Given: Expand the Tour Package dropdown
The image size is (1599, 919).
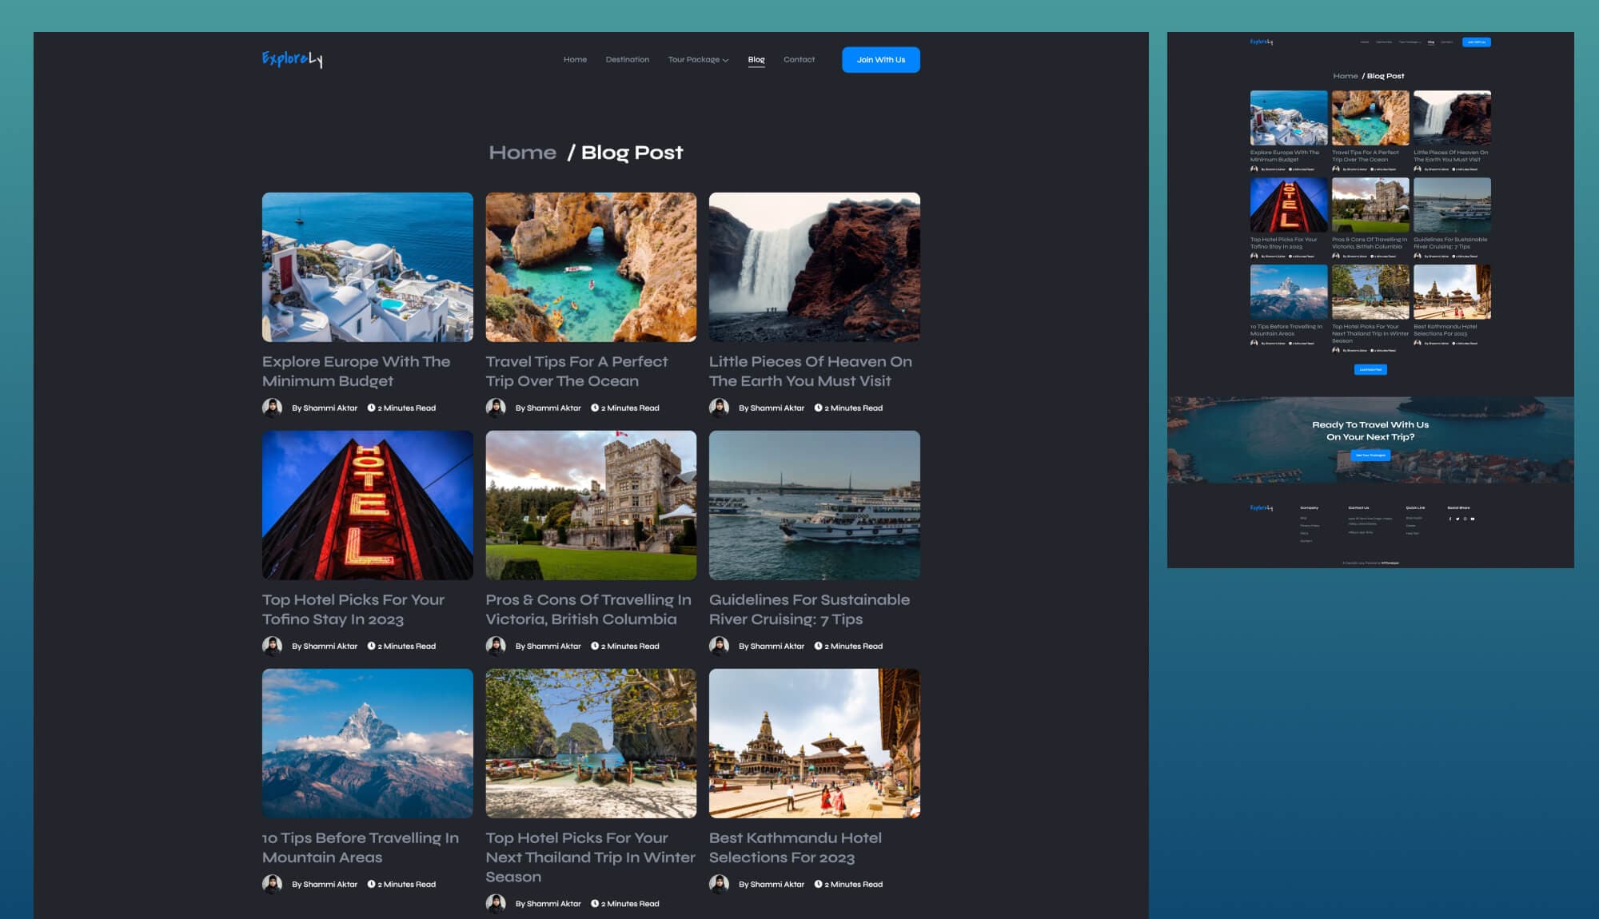Looking at the screenshot, I should click(697, 59).
